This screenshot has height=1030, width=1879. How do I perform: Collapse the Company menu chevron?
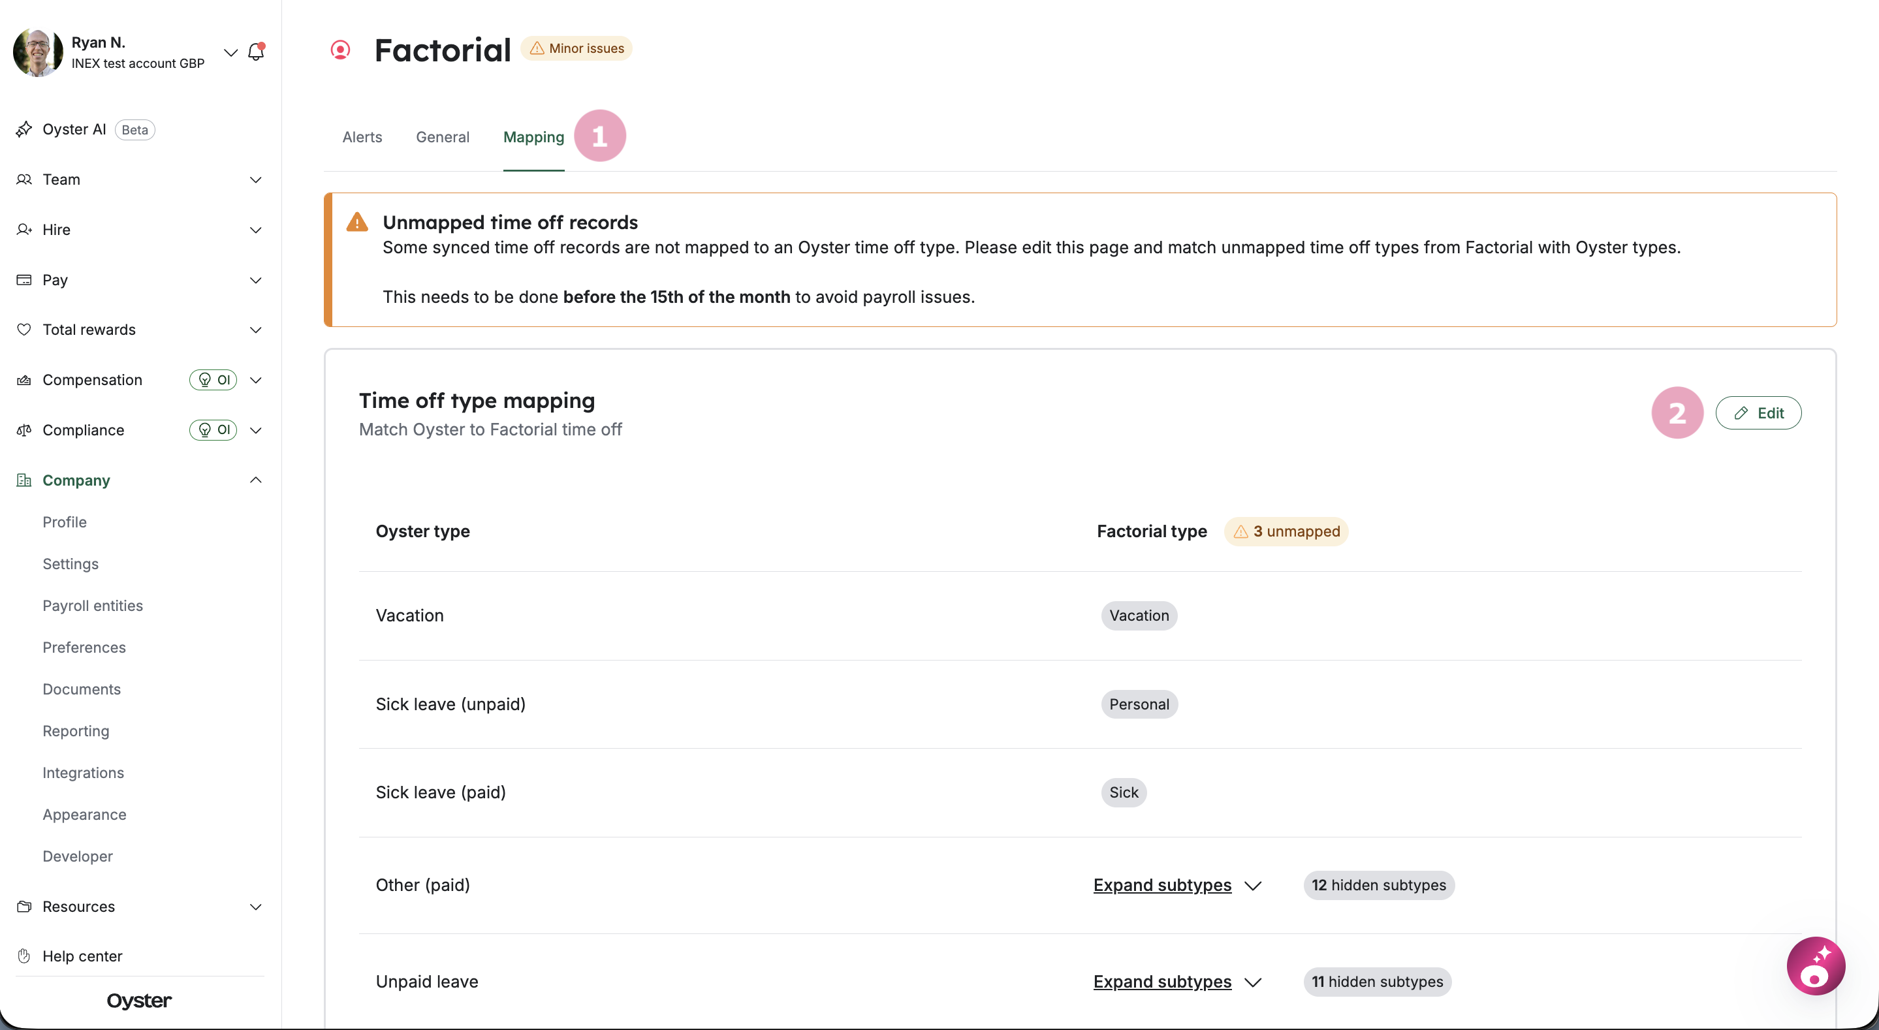click(x=256, y=480)
